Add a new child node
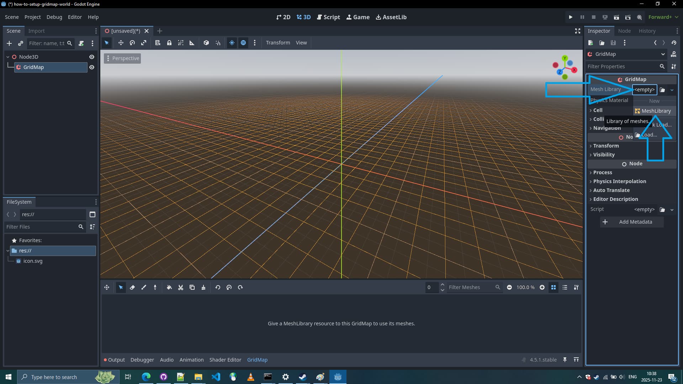Image resolution: width=683 pixels, height=384 pixels. pyautogui.click(x=9, y=43)
